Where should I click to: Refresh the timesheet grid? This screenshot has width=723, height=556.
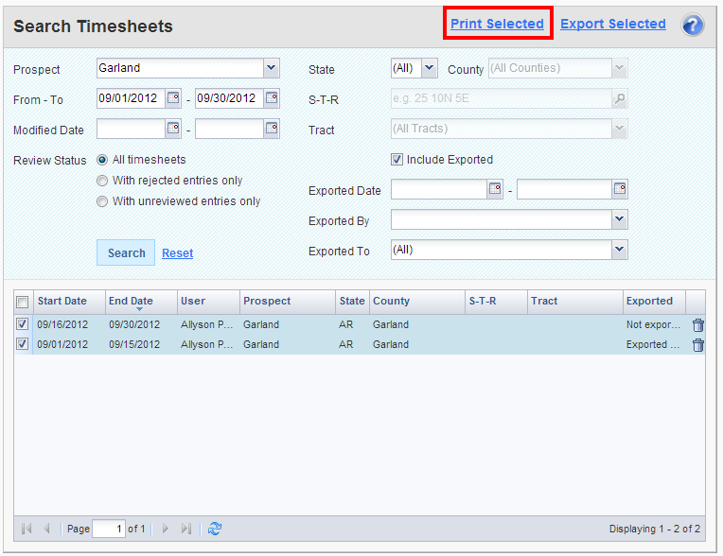[x=215, y=530]
